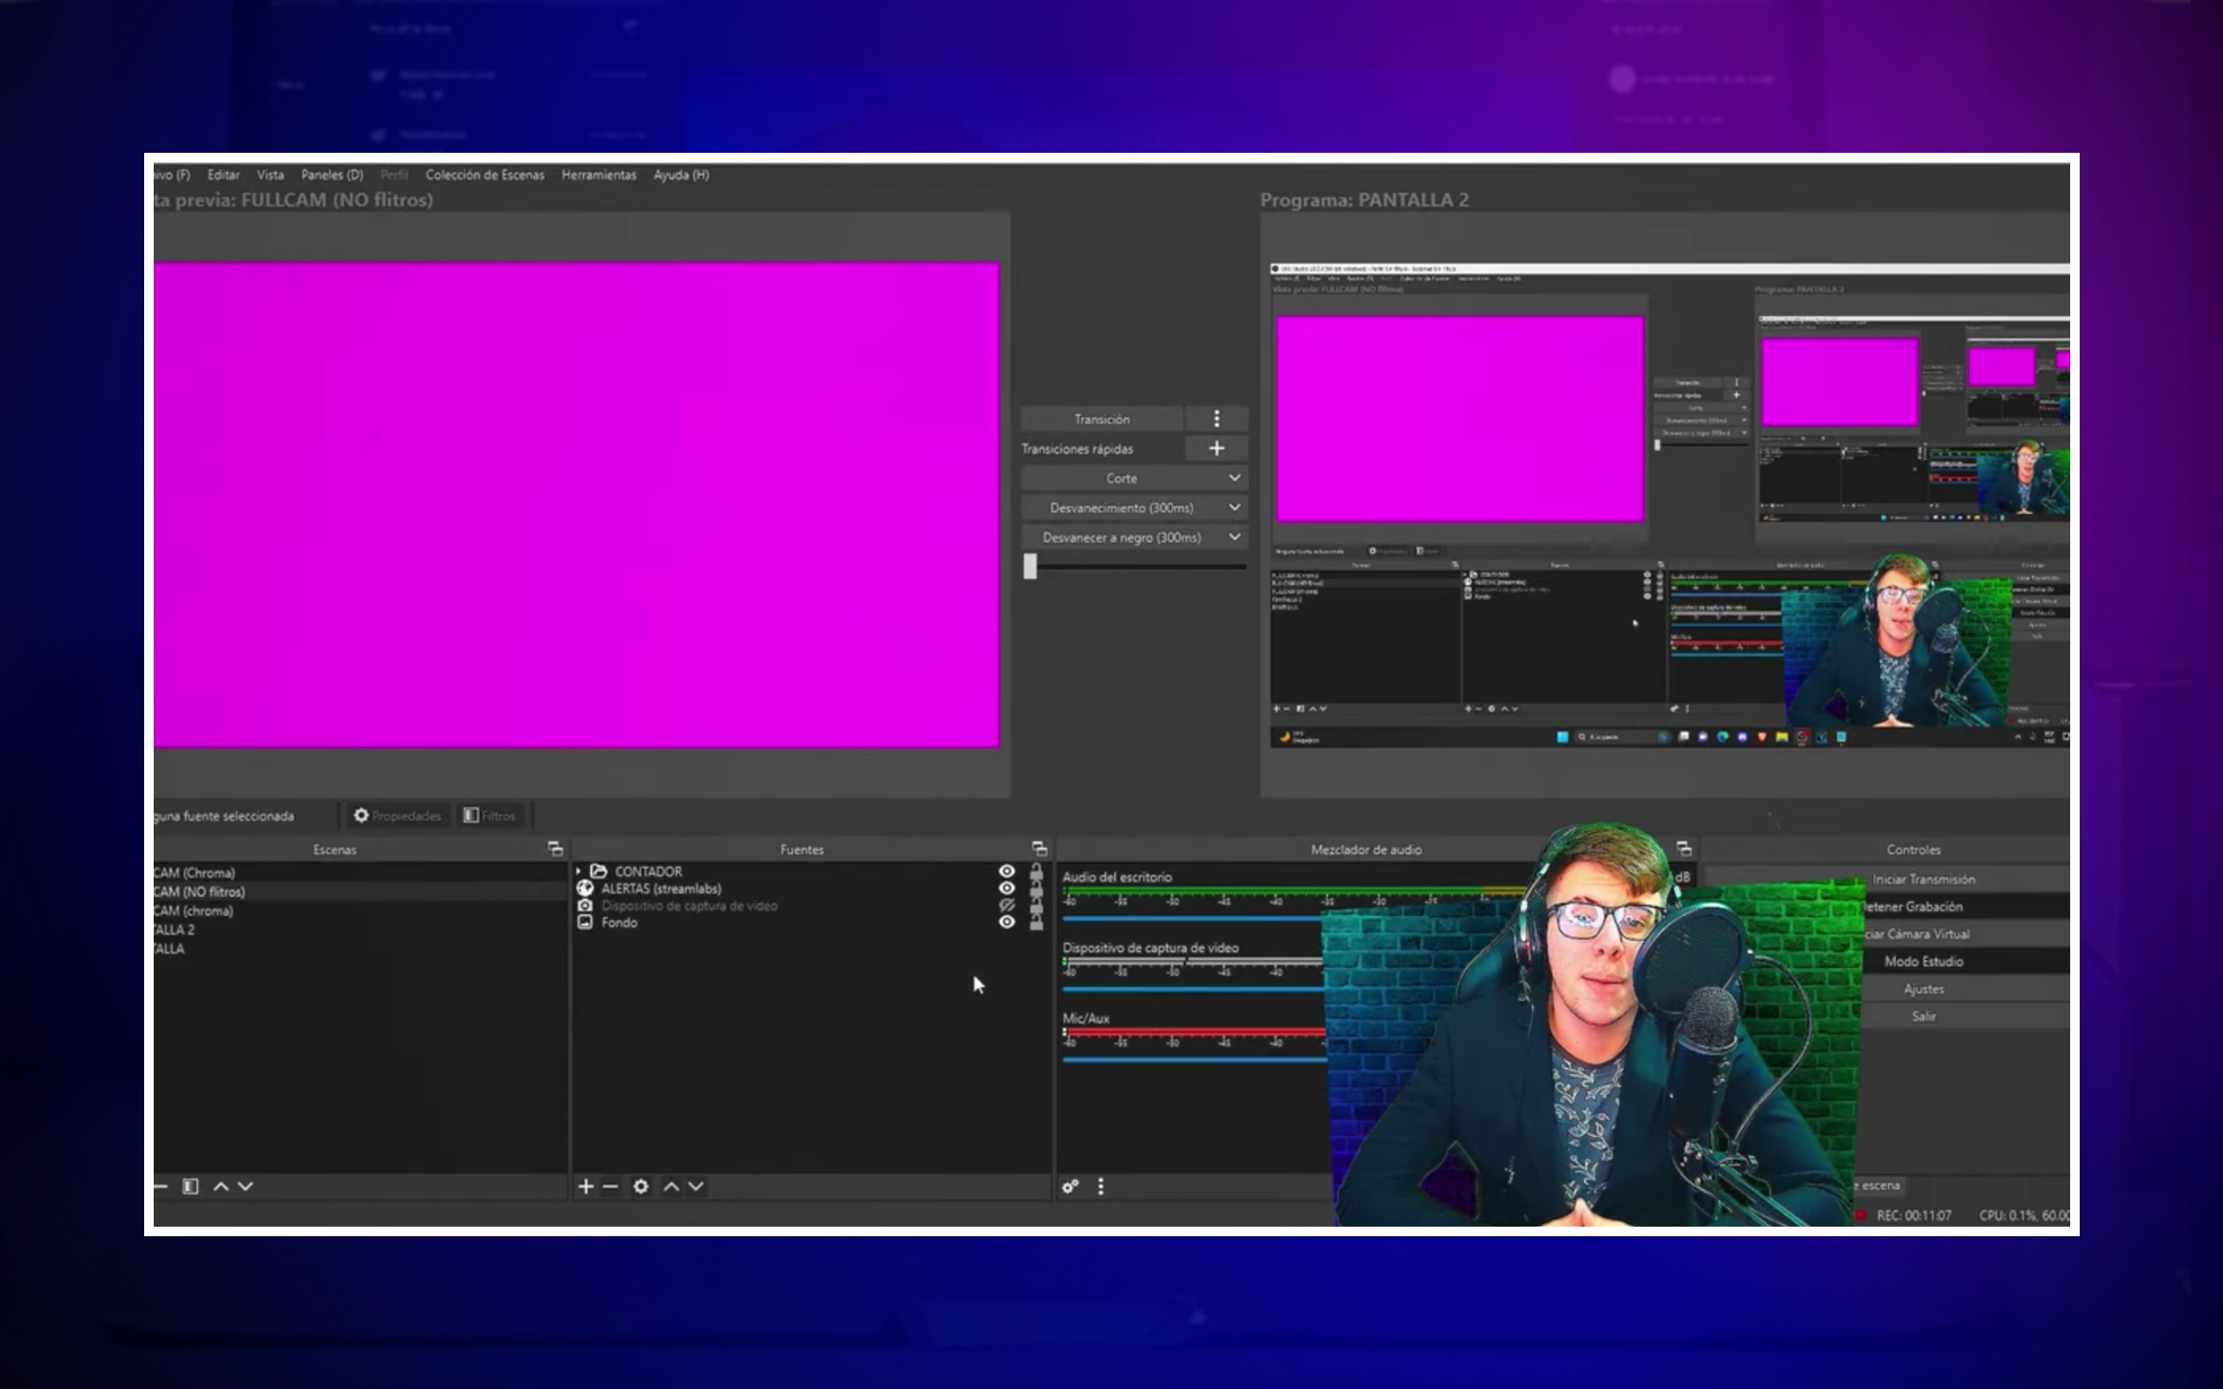
Task: Open the Vista menu
Action: (270, 174)
